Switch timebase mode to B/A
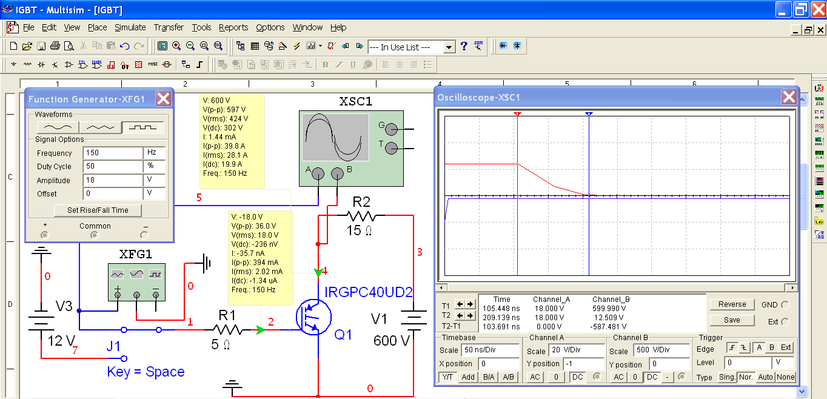Image resolution: width=827 pixels, height=399 pixels. tap(488, 377)
